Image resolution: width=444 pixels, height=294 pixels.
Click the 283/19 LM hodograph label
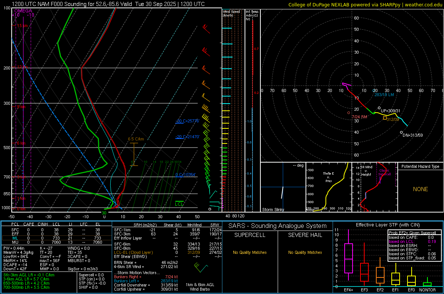pos(384,95)
